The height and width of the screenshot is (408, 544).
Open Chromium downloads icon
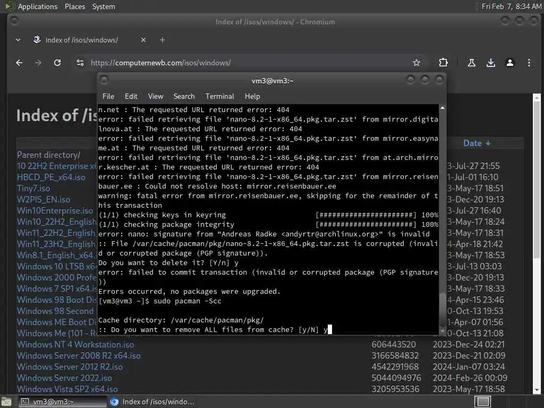click(490, 63)
